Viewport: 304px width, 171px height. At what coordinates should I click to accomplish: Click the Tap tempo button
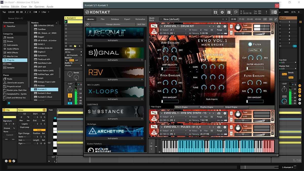pyautogui.click(x=4, y=12)
